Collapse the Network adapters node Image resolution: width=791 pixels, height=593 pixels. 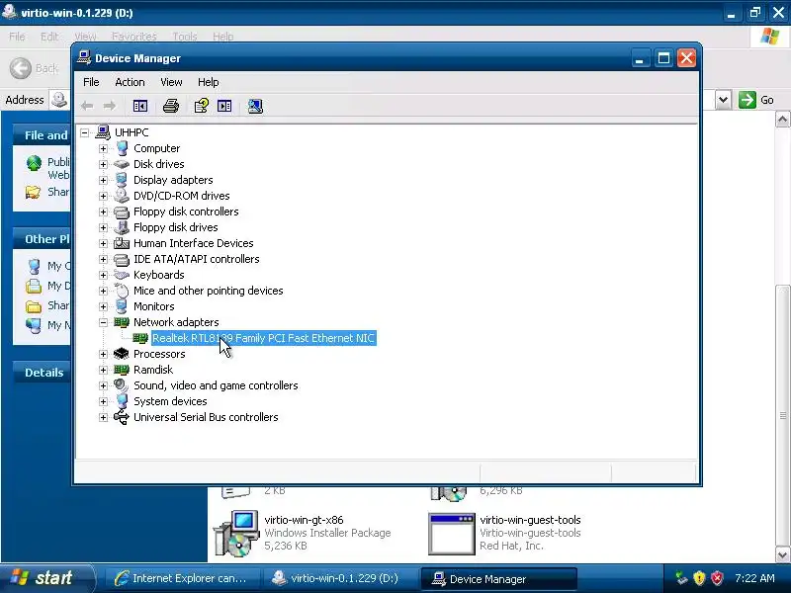click(103, 322)
